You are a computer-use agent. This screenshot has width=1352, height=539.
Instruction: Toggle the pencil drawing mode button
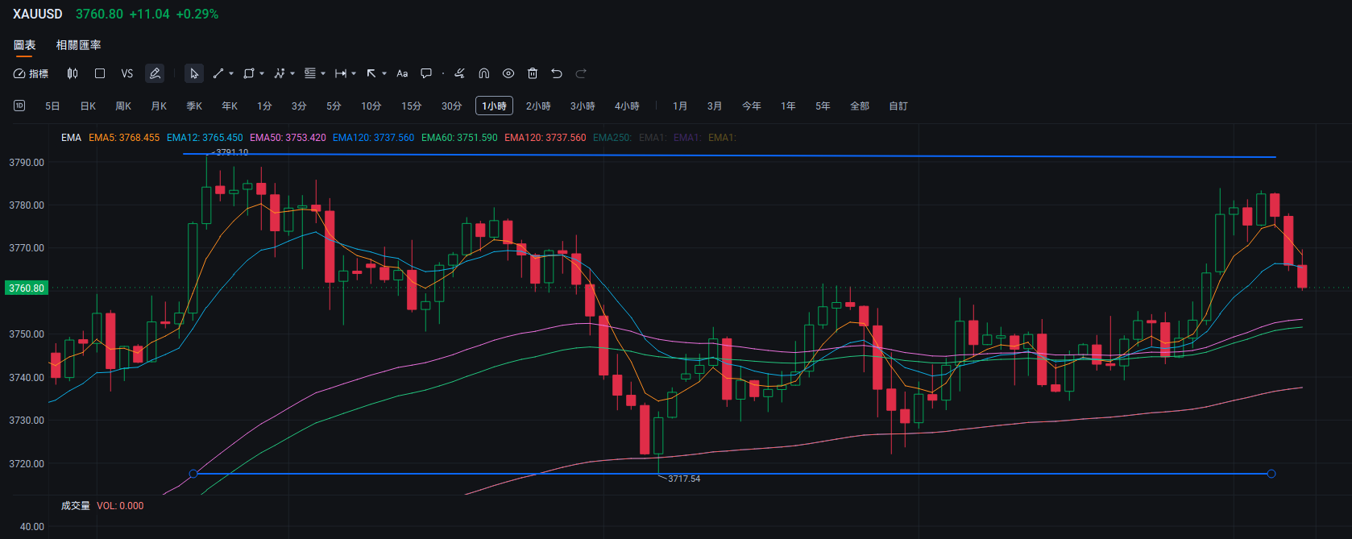(155, 73)
